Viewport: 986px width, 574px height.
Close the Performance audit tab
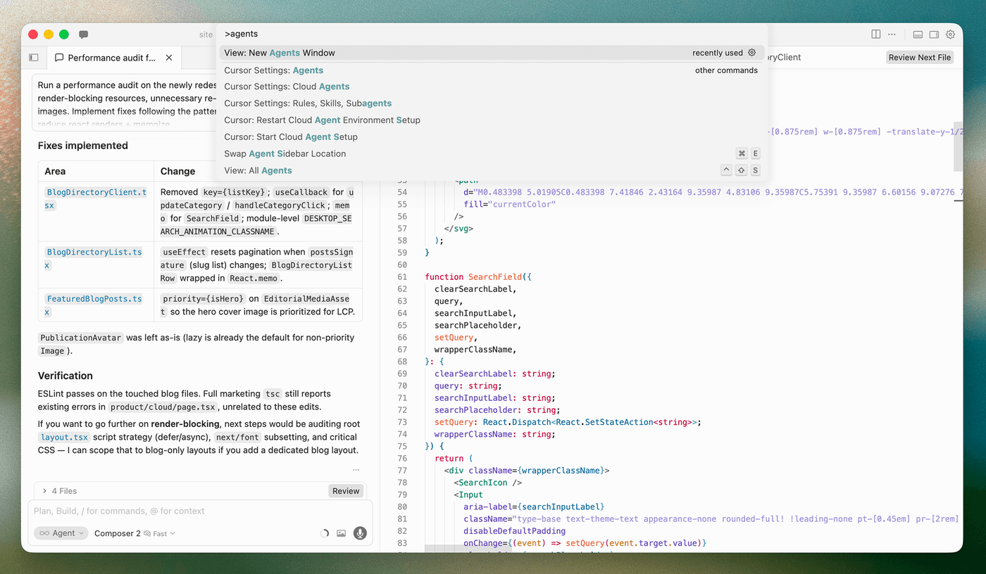point(169,58)
